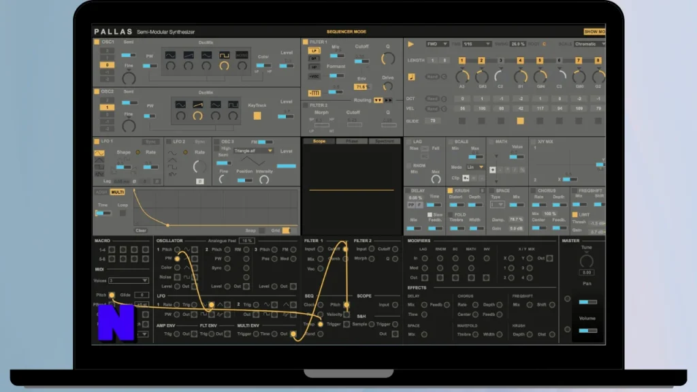The height and width of the screenshot is (392, 697).
Task: Switch to the Phase tab
Action: point(352,141)
